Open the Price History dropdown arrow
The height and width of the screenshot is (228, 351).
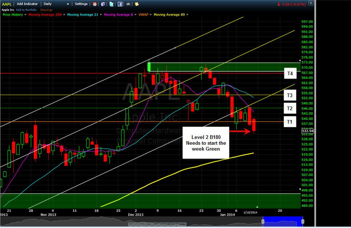tap(25, 15)
